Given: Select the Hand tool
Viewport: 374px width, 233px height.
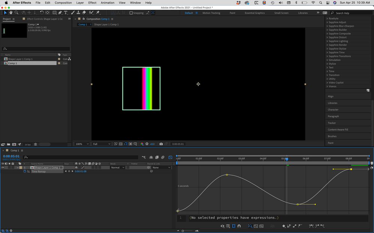Looking at the screenshot, I should [10, 13].
